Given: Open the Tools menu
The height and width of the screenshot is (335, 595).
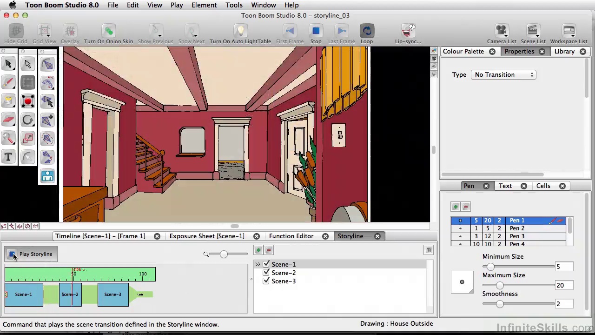Looking at the screenshot, I should click(x=234, y=5).
